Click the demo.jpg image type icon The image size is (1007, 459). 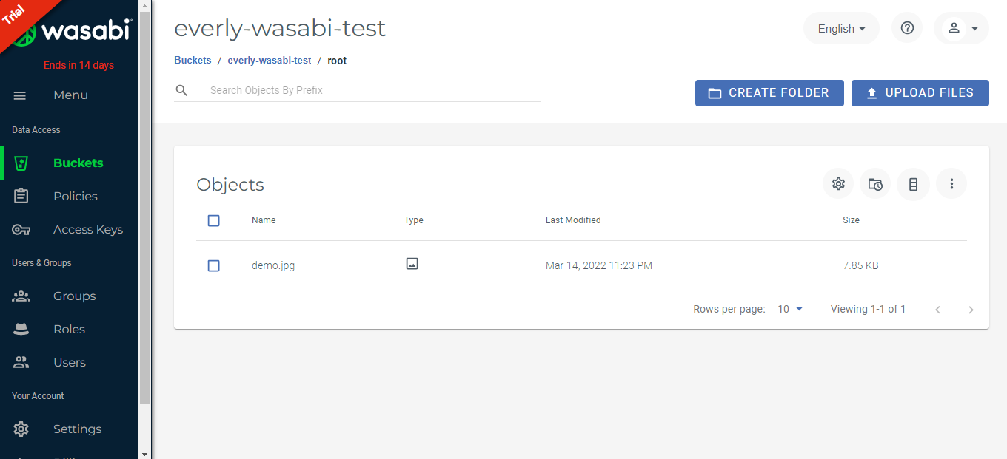click(412, 263)
